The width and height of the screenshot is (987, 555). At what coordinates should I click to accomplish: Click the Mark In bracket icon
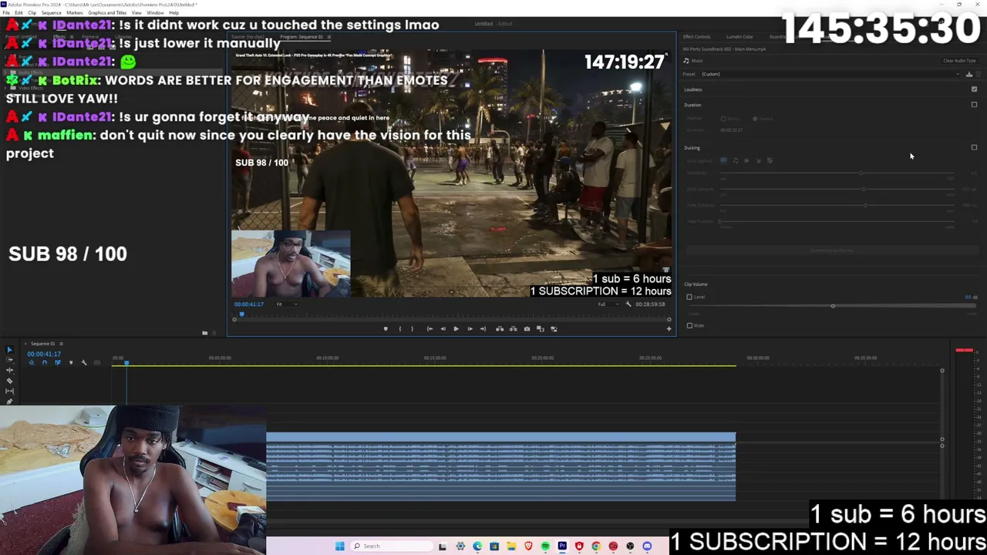[399, 329]
